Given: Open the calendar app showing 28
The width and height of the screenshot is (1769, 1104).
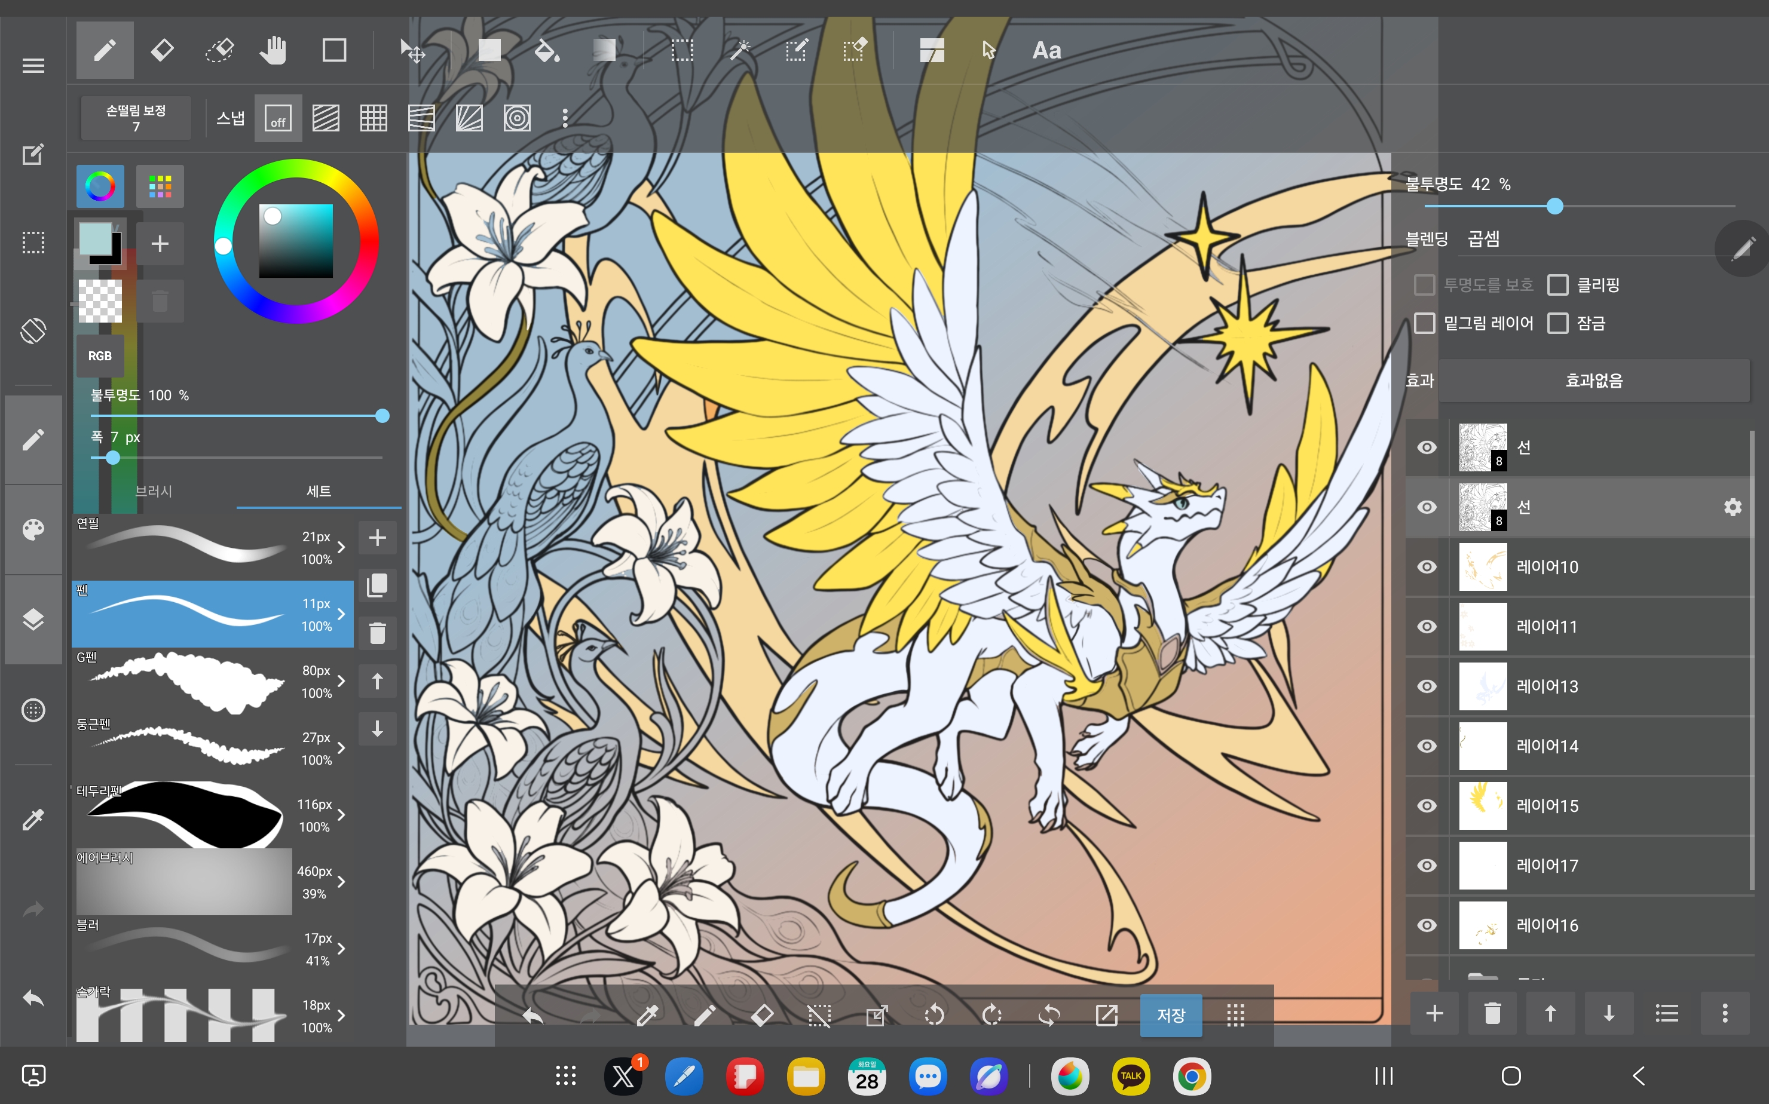Looking at the screenshot, I should pos(867,1075).
